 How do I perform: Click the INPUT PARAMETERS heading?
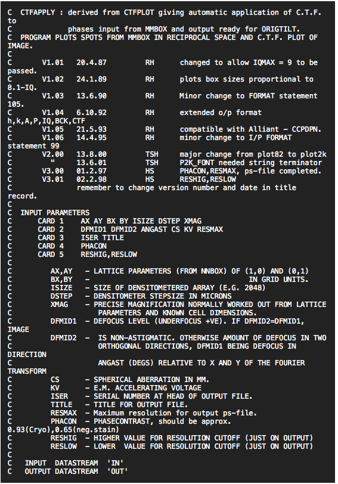[55, 213]
